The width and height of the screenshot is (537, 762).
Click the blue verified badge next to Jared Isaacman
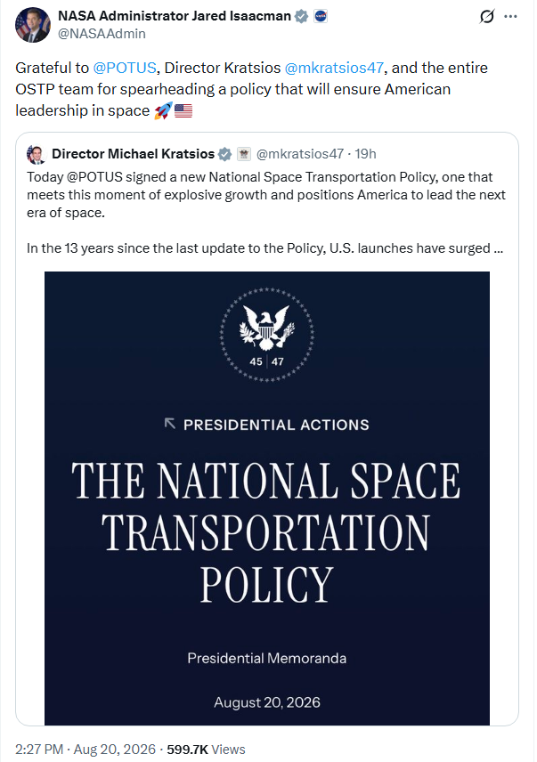[301, 17]
